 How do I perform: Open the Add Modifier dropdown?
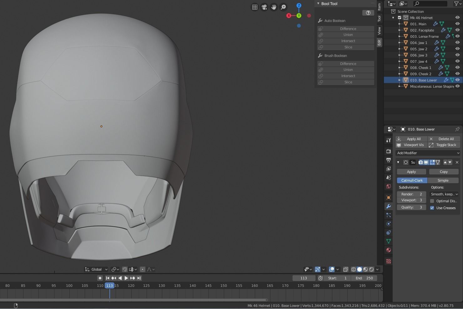pyautogui.click(x=428, y=153)
